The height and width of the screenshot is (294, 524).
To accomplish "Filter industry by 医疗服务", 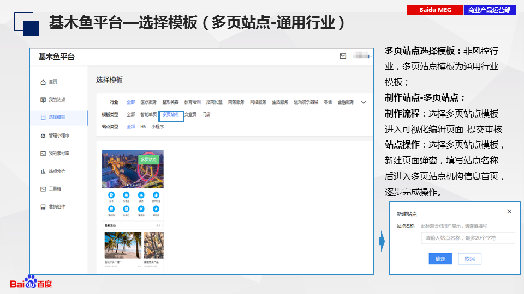I will pyautogui.click(x=148, y=102).
